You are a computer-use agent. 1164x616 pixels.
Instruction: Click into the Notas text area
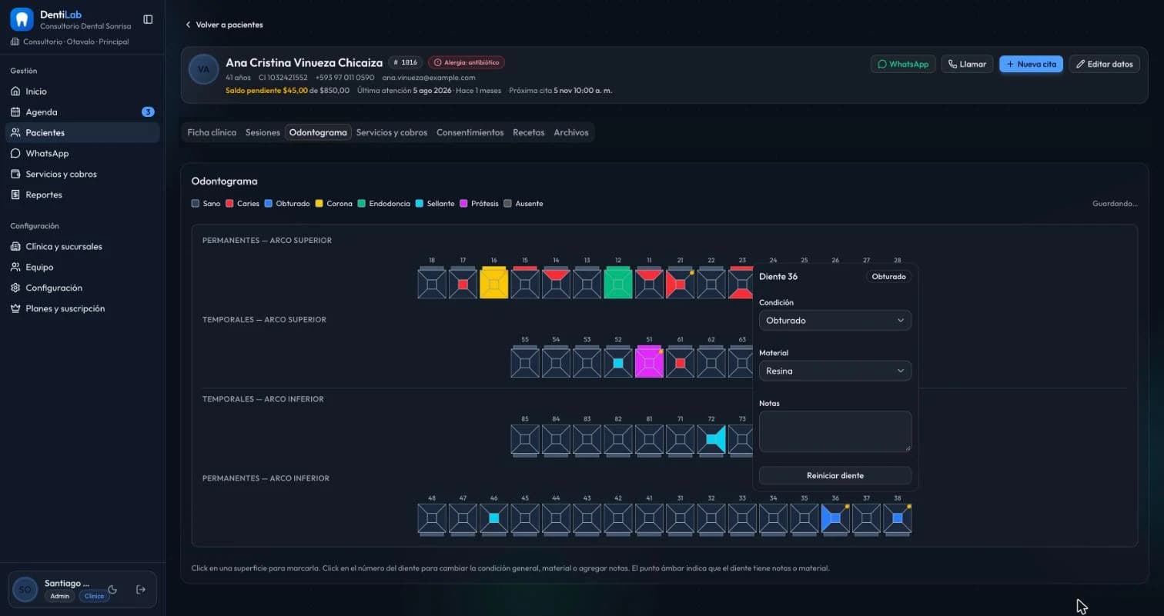coord(835,431)
